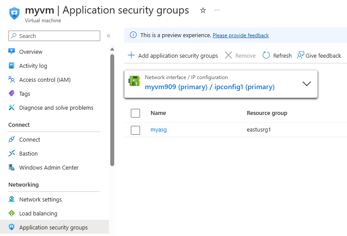Click the purple Tags icon
This screenshot has height=236, width=347.
(11, 93)
